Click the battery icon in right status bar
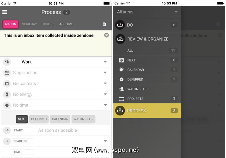Screen dimensions: 226x158 220,3
